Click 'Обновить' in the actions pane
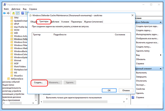165x111 pixels. click(x=141, y=59)
